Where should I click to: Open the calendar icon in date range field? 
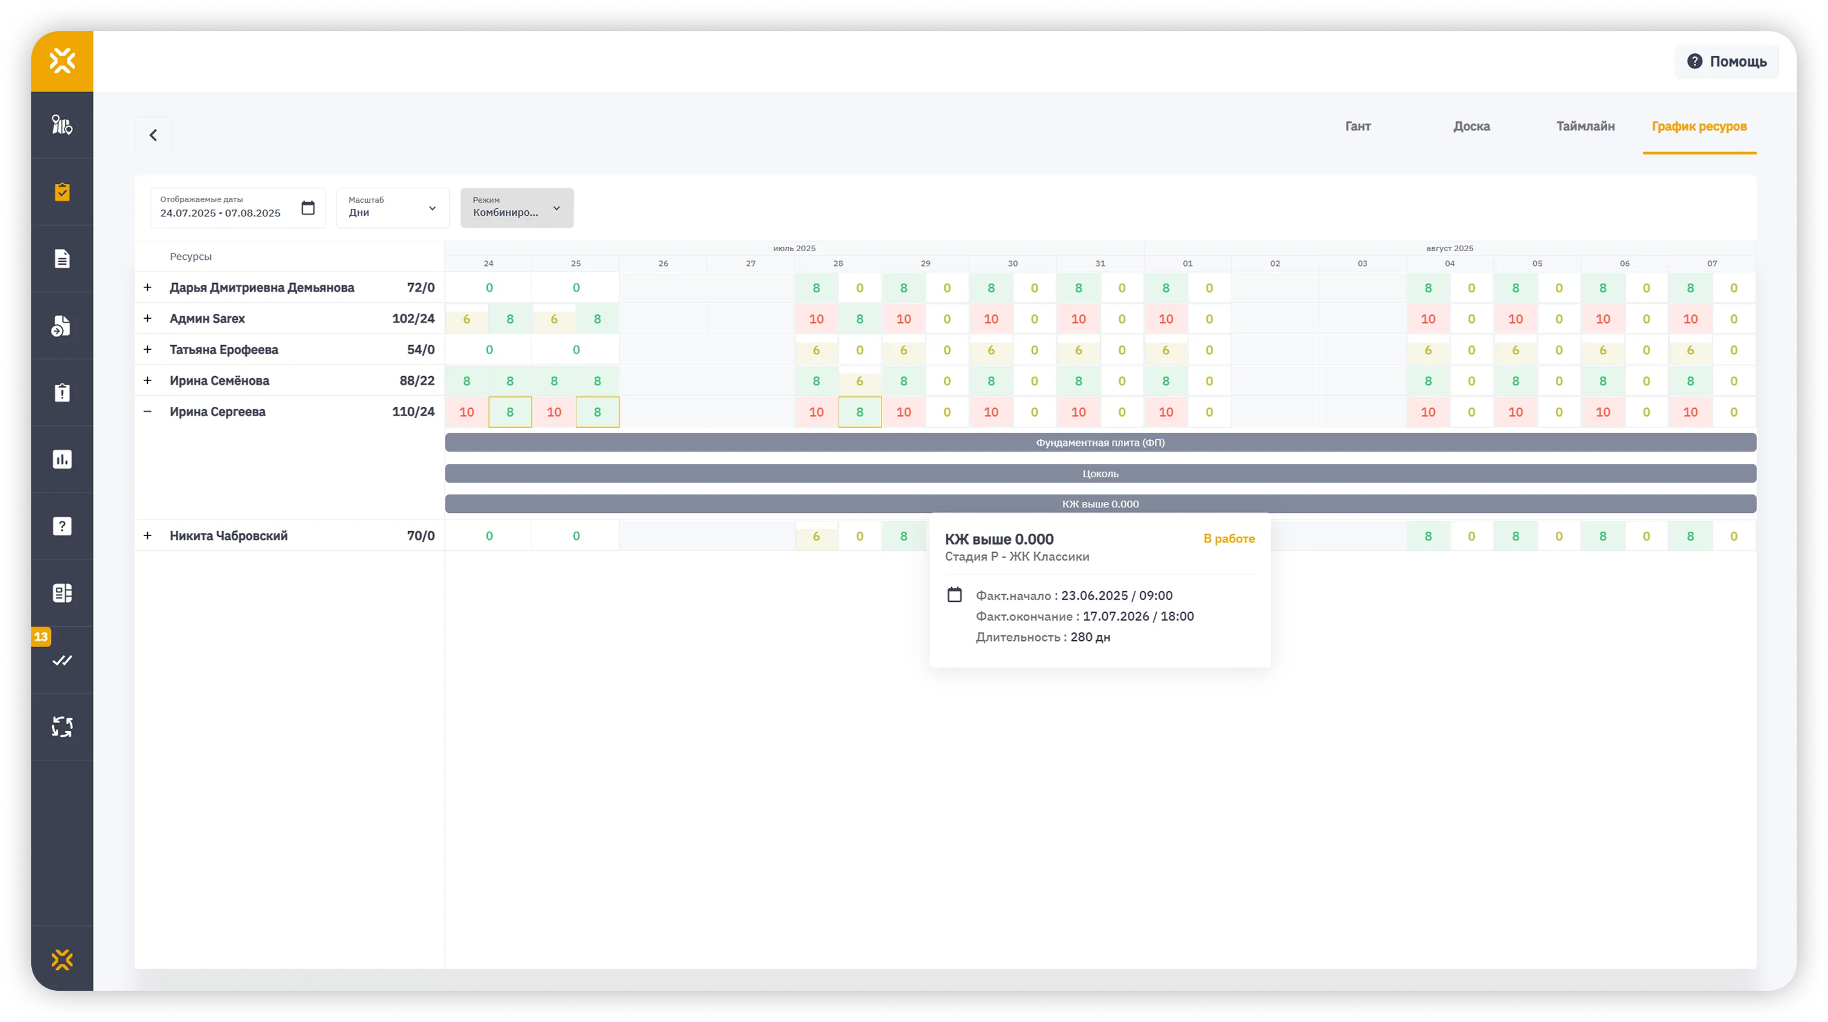coord(308,208)
